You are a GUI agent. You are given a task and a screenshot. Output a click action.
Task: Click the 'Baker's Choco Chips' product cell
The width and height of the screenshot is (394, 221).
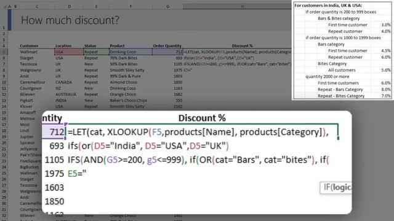coord(129,101)
